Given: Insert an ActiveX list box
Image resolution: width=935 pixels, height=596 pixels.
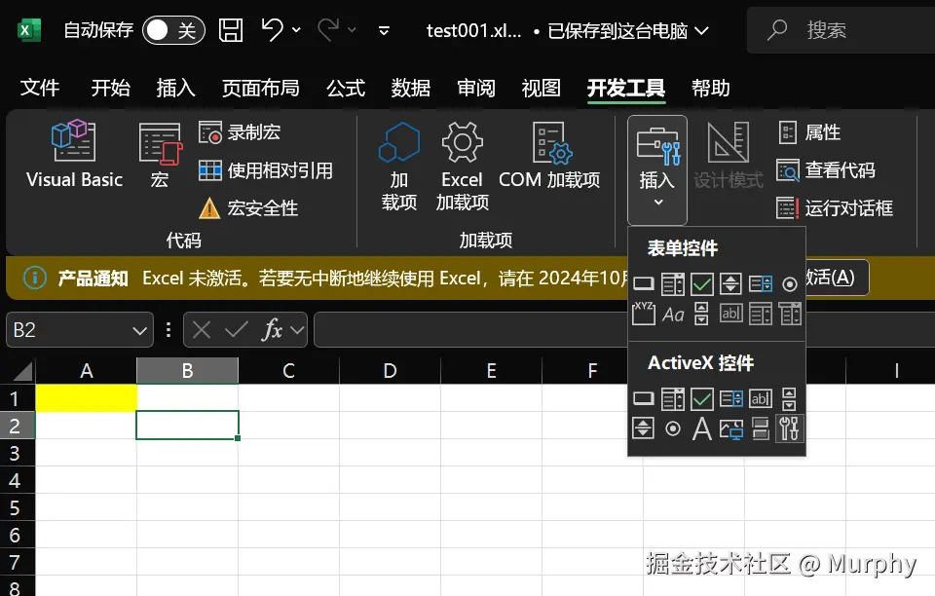Looking at the screenshot, I should [731, 398].
